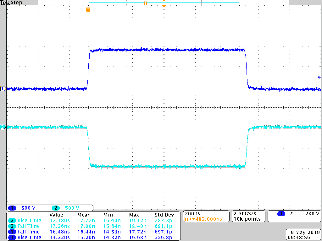This screenshot has width=322, height=241.
Task: Click the rising edge trigger slope icon
Action: (291, 214)
